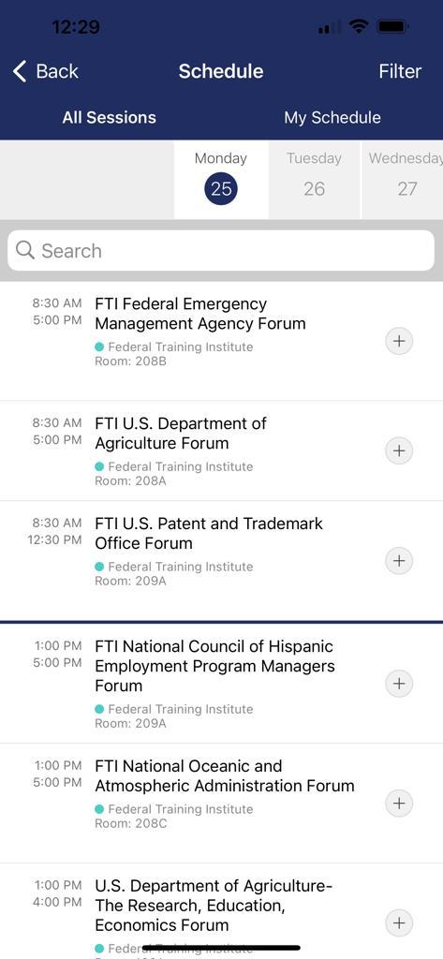The width and height of the screenshot is (443, 959).
Task: Add Research, Education, Economics Forum plus icon
Action: (399, 922)
